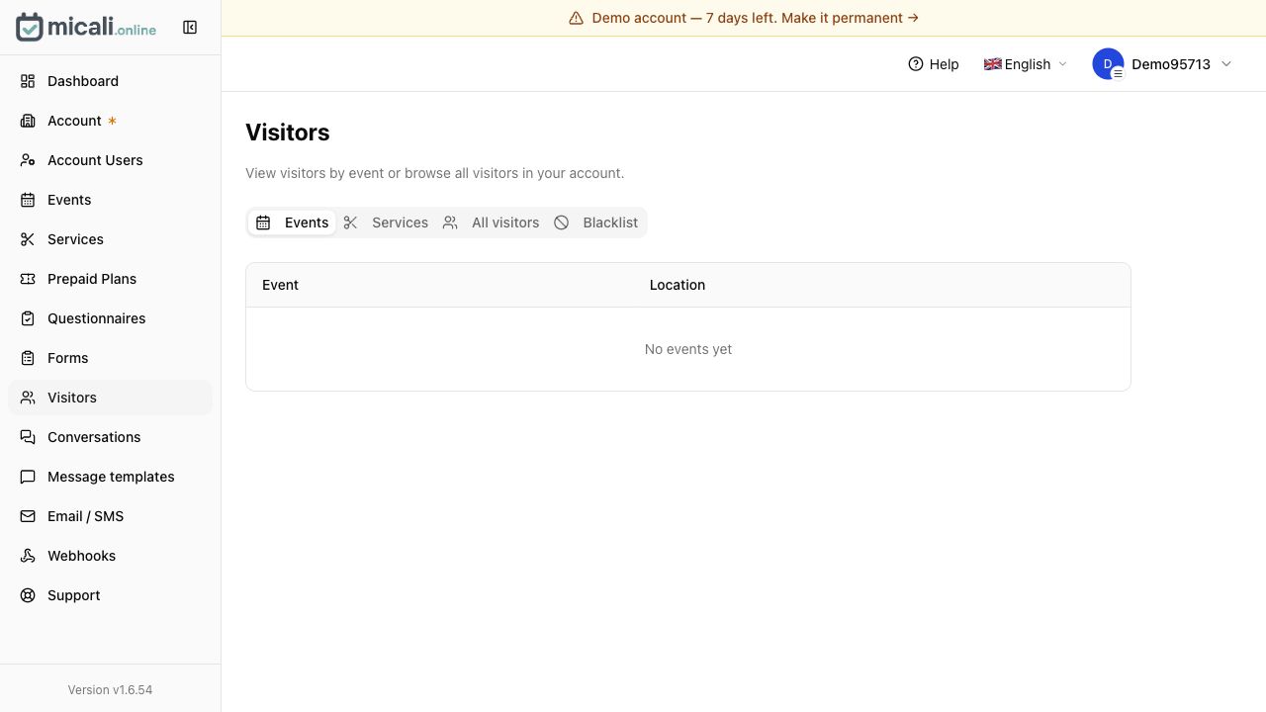The width and height of the screenshot is (1266, 712).
Task: Open Message templates page
Action: [110, 477]
